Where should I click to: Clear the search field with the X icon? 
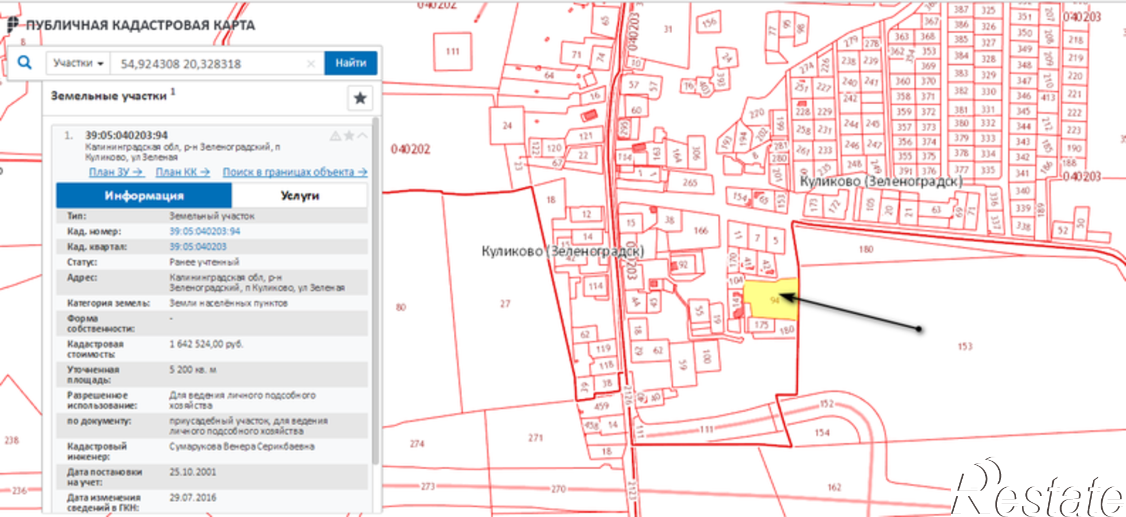[311, 64]
